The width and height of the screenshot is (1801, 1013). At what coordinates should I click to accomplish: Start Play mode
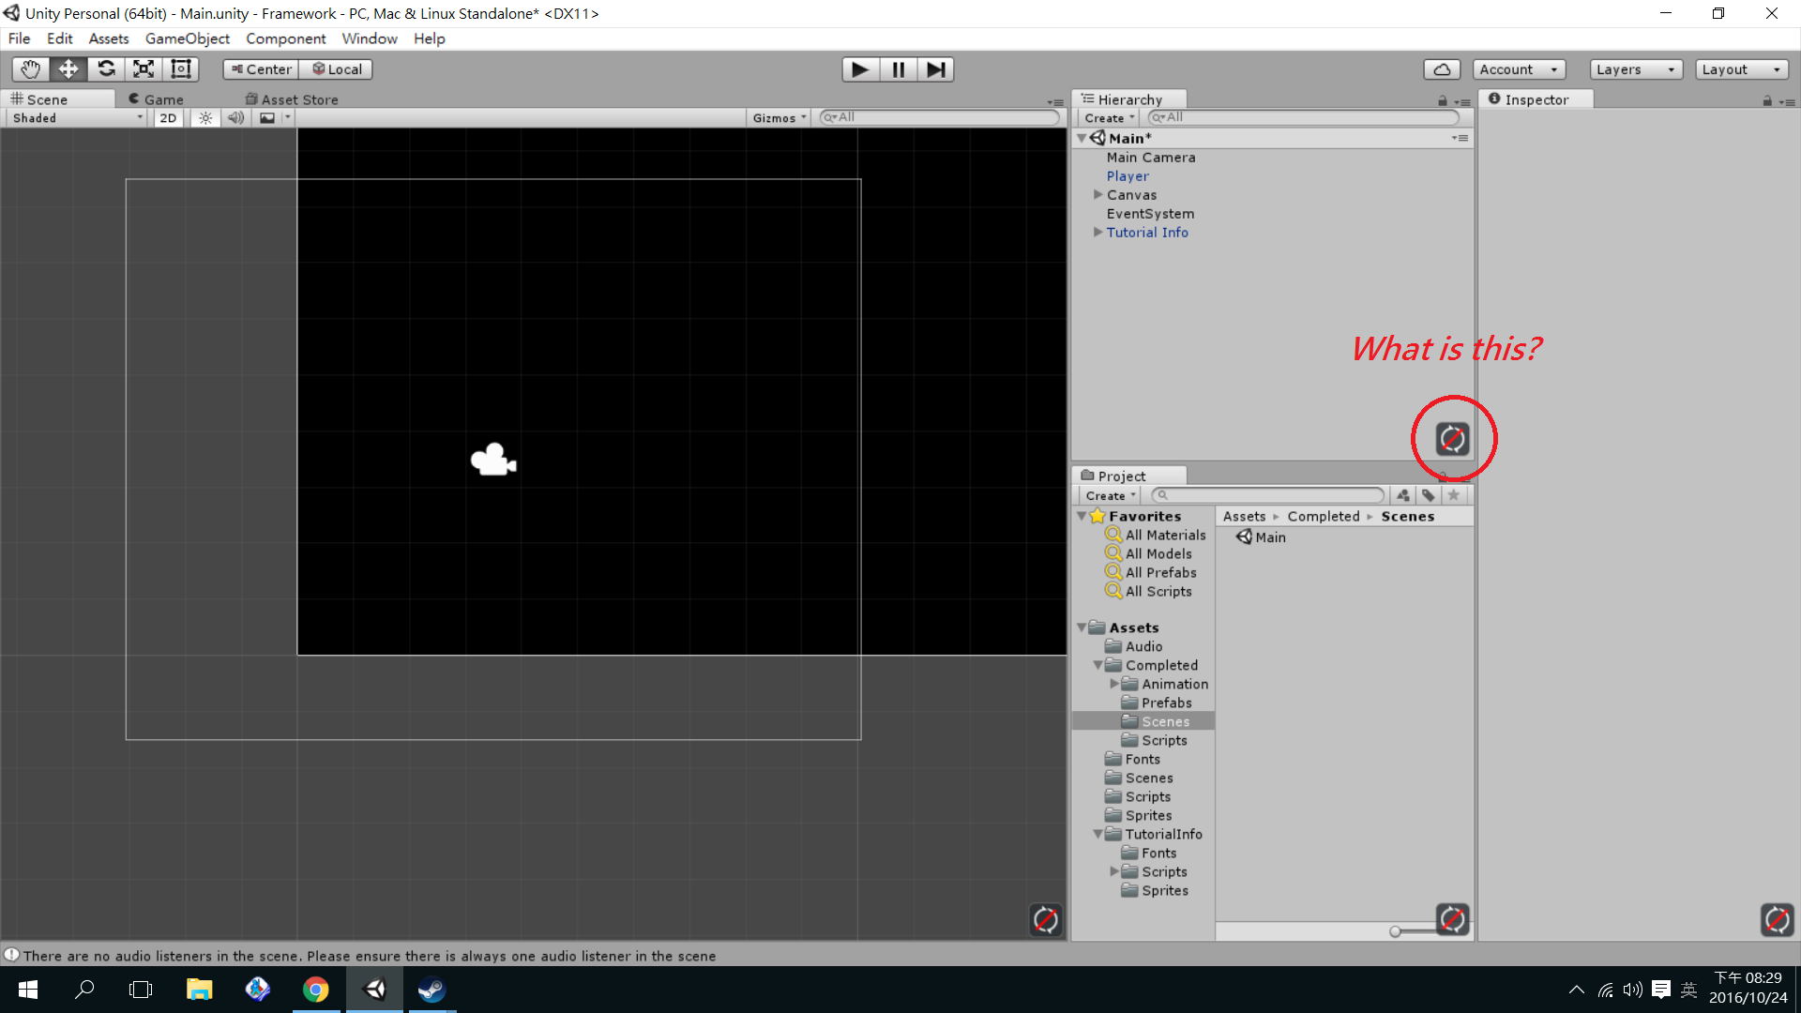(860, 69)
